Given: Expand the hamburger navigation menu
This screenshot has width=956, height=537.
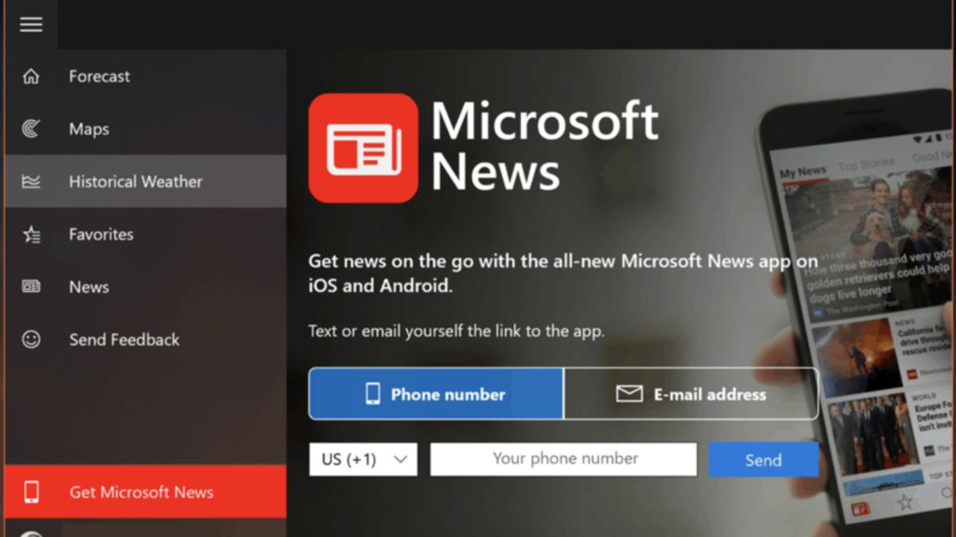Looking at the screenshot, I should pos(30,23).
